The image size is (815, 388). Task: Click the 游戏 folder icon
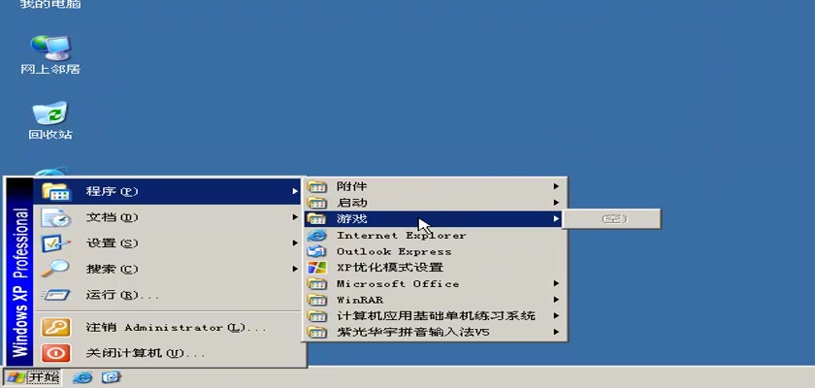click(317, 218)
